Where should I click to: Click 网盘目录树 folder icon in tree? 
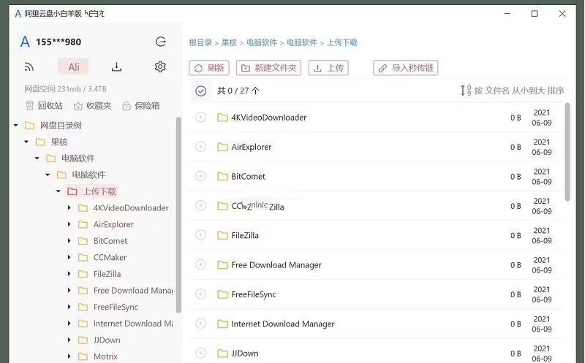tap(30, 125)
